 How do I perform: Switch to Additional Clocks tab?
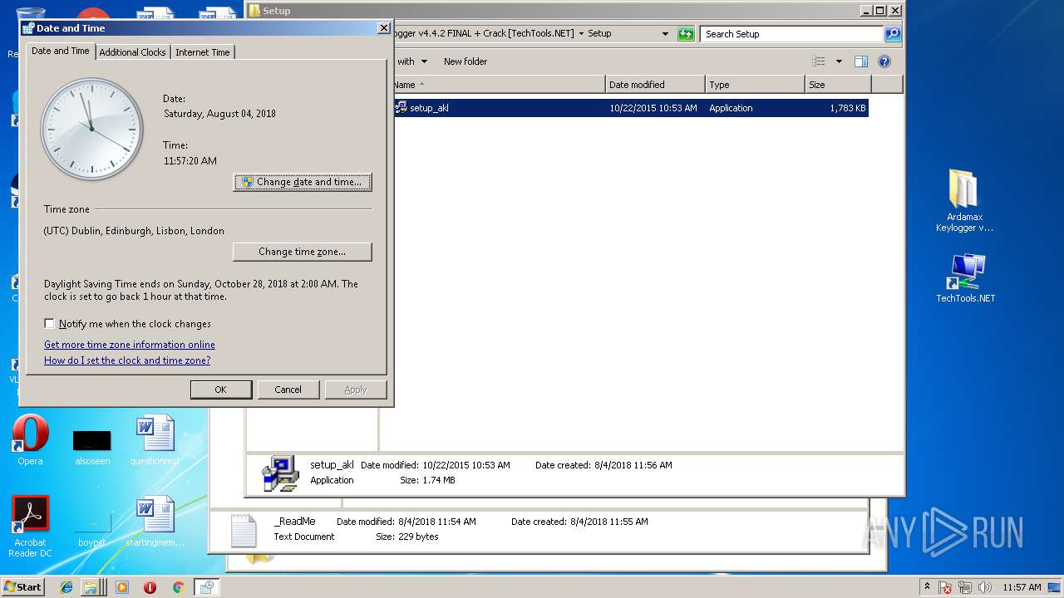click(x=132, y=52)
